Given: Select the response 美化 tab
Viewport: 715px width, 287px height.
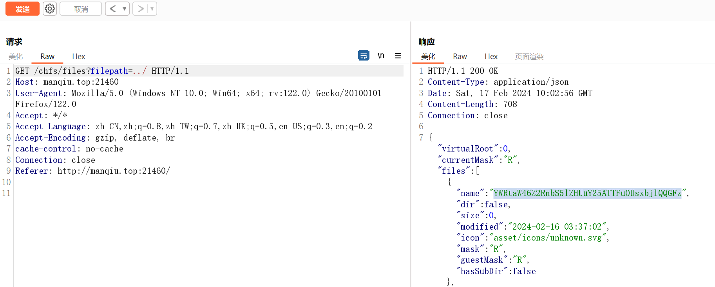Looking at the screenshot, I should coord(428,57).
